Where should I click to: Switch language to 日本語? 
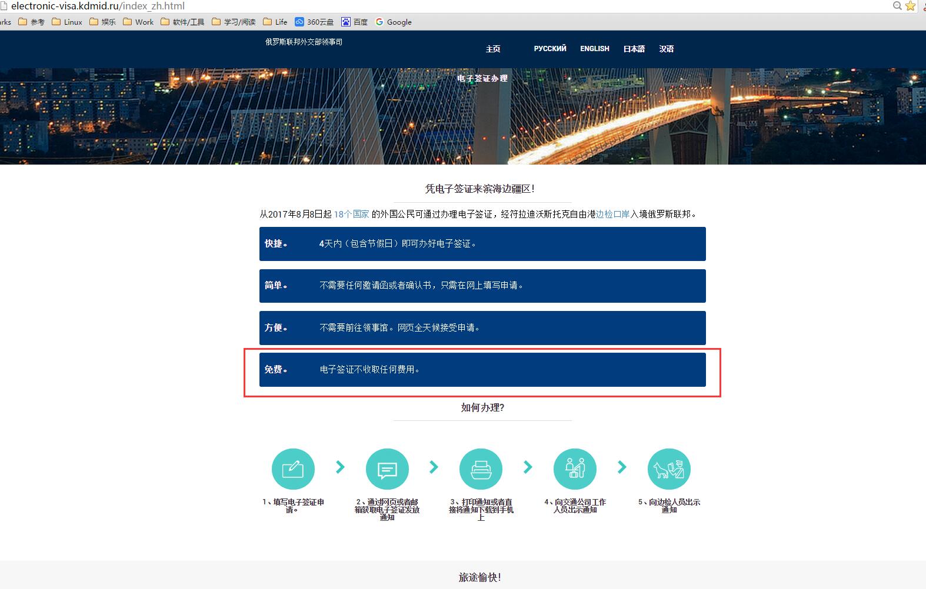[x=634, y=49]
